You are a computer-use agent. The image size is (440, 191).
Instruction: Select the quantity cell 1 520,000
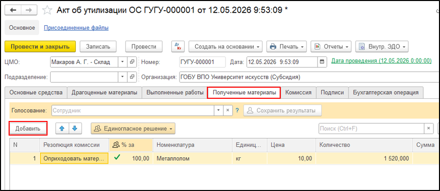364,158
